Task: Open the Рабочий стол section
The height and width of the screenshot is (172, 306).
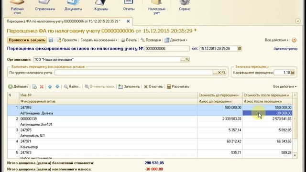Action: (17, 8)
